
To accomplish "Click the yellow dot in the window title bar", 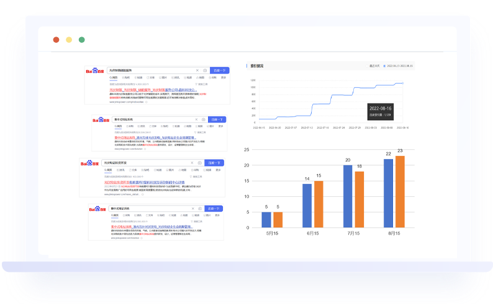I will click(69, 40).
